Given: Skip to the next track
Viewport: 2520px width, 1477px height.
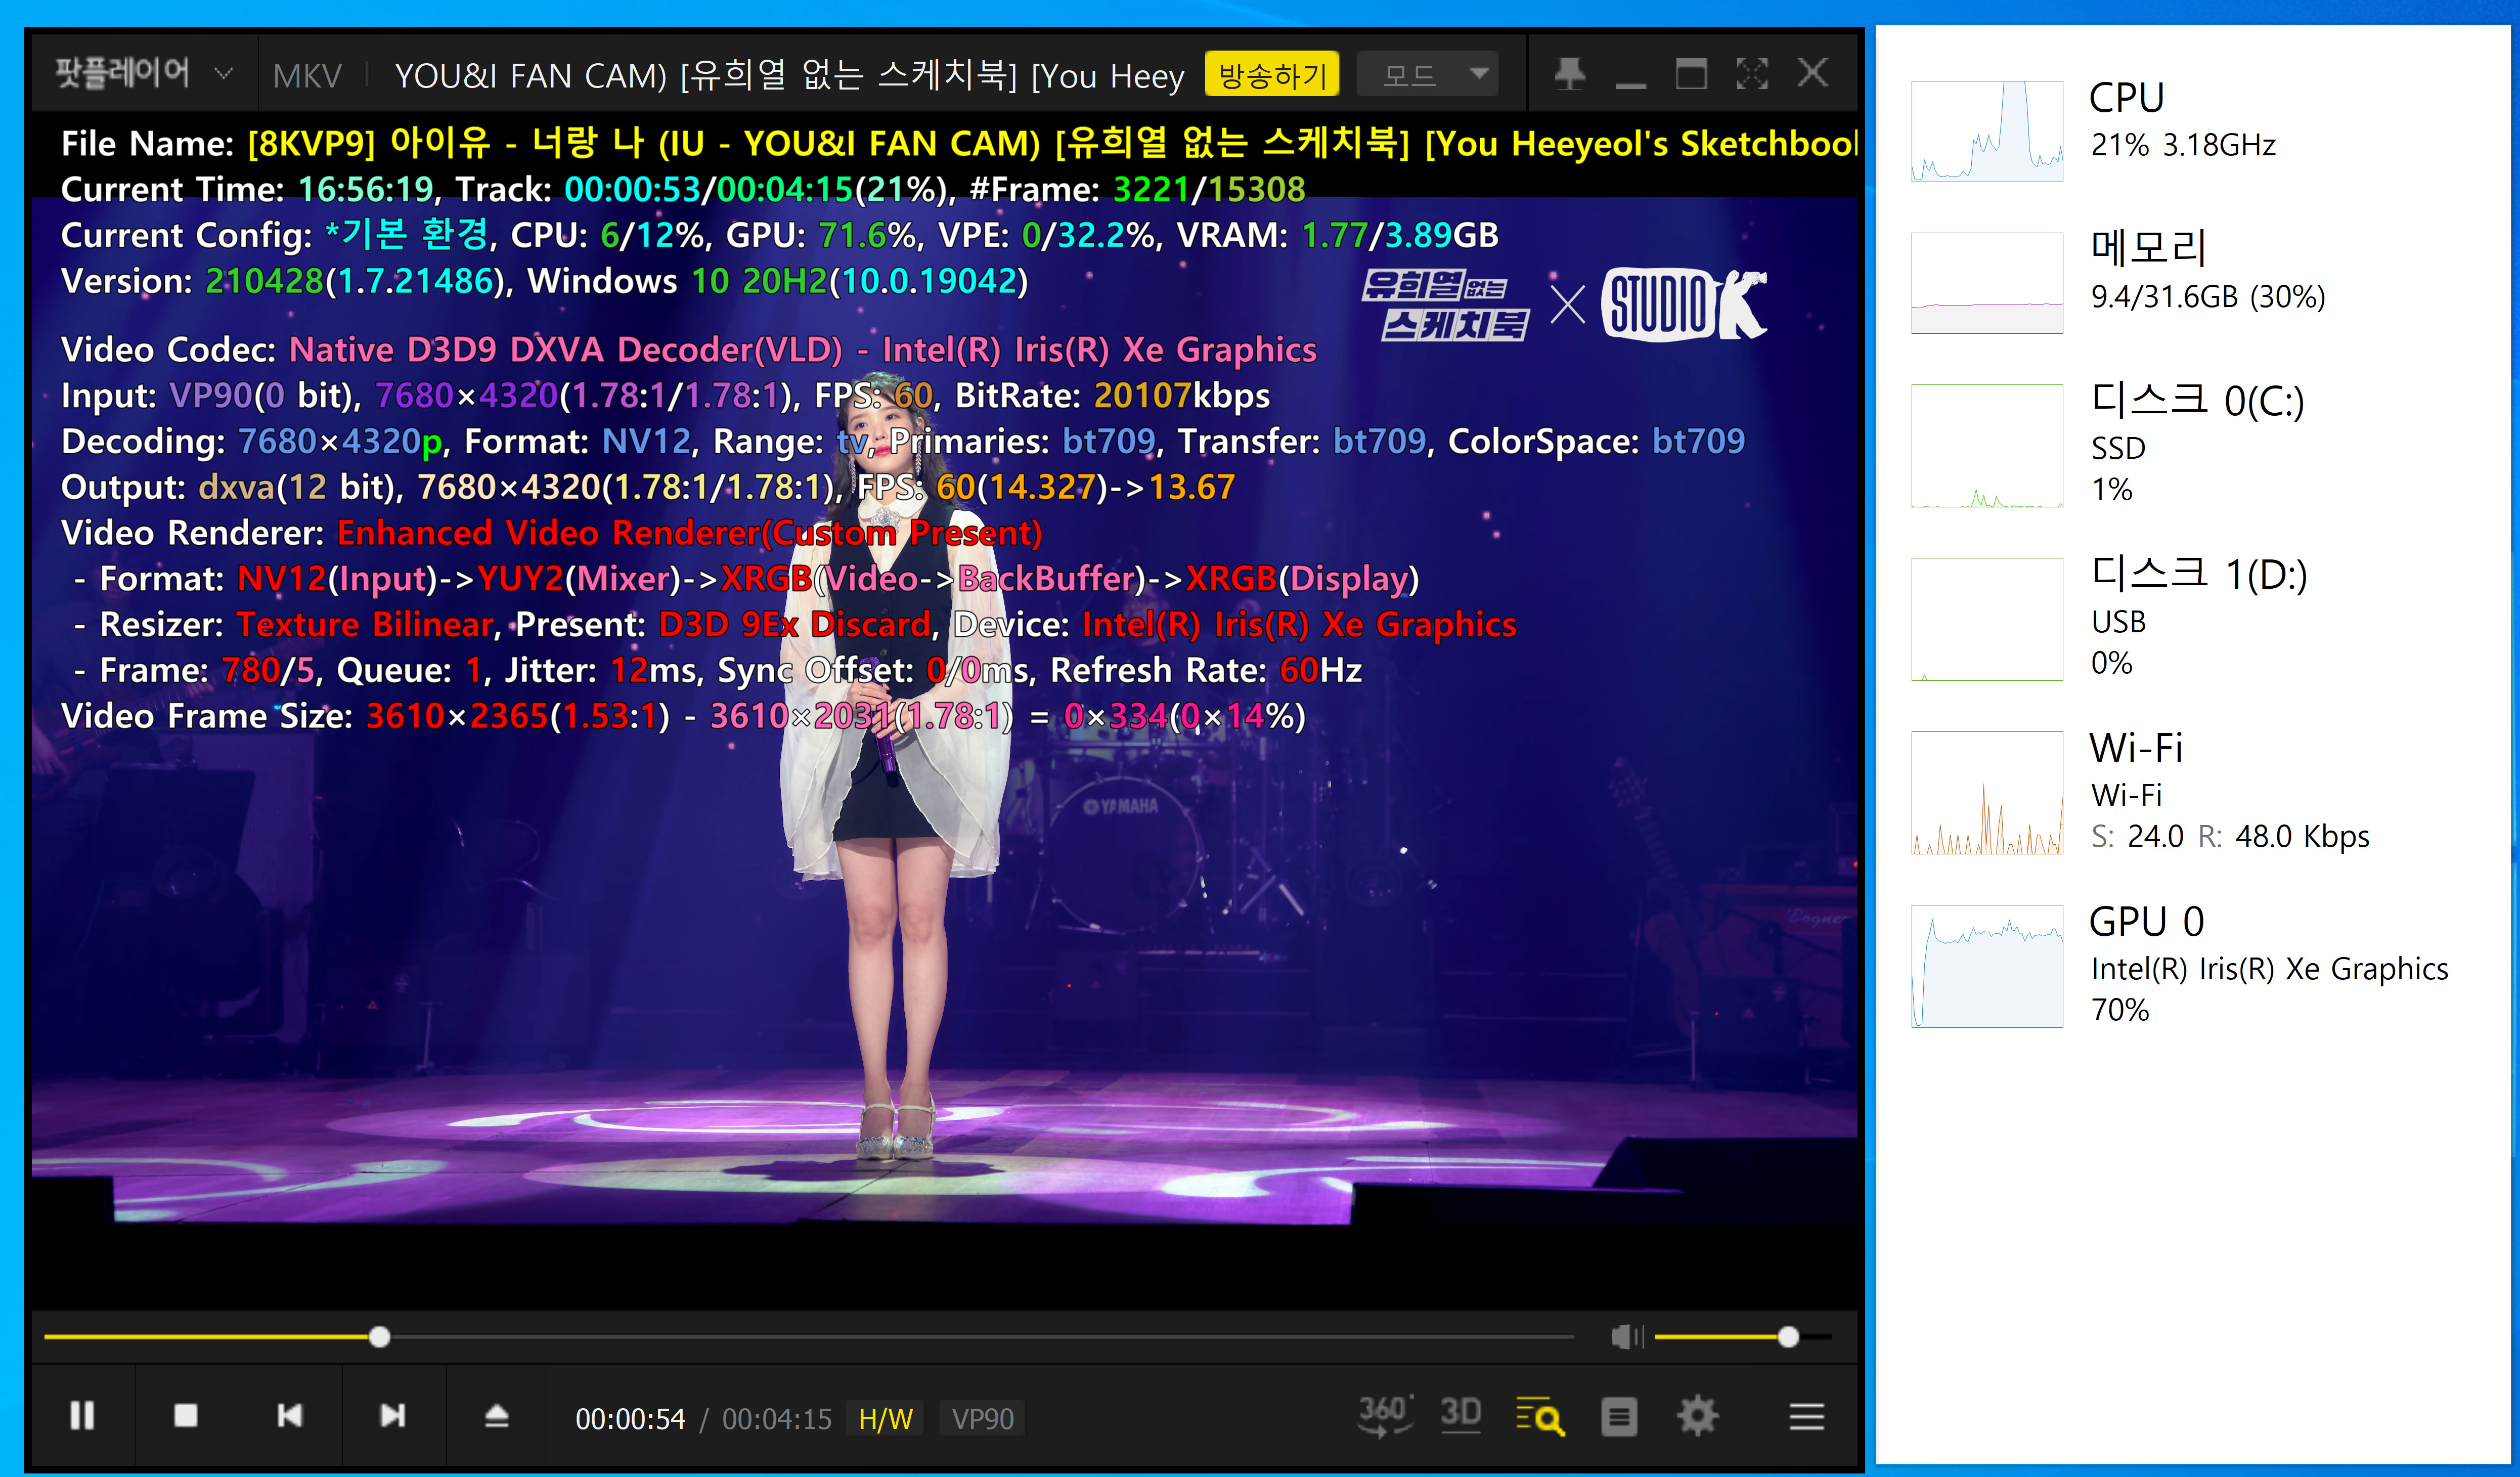Looking at the screenshot, I should point(393,1416).
